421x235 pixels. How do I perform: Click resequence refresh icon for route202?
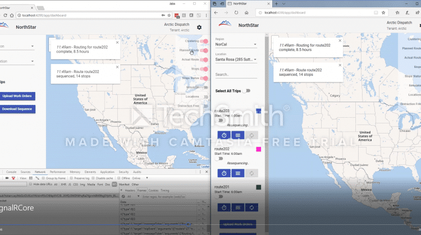[251, 173]
